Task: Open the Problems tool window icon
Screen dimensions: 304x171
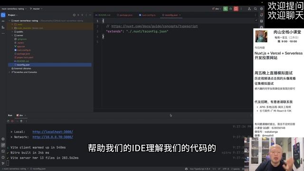Action: (3, 157)
